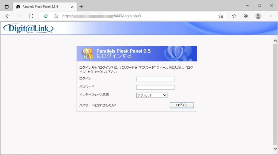Image resolution: width=278 pixels, height=155 pixels.
Task: Focus the パスワード password field
Action: coord(155,87)
